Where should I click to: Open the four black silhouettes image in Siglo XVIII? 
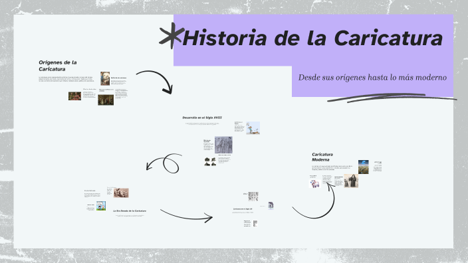tap(210, 161)
